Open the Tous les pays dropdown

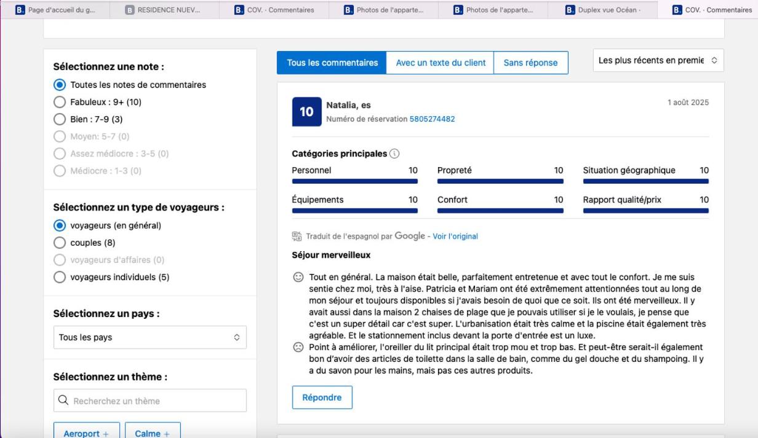150,337
